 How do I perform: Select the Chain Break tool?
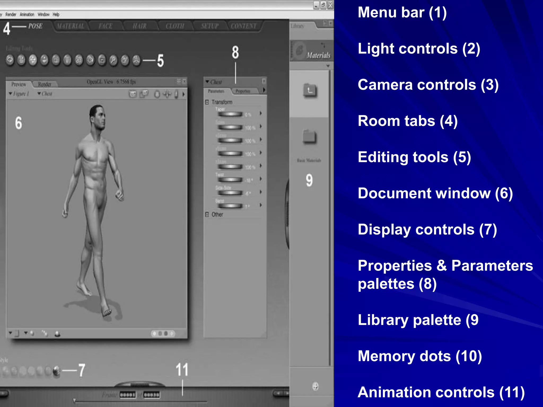pyautogui.click(x=79, y=60)
